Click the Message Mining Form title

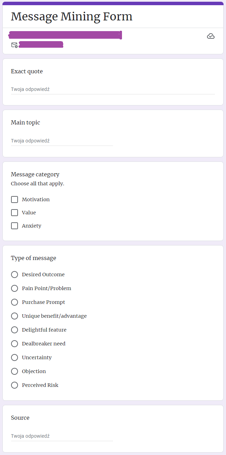click(72, 16)
